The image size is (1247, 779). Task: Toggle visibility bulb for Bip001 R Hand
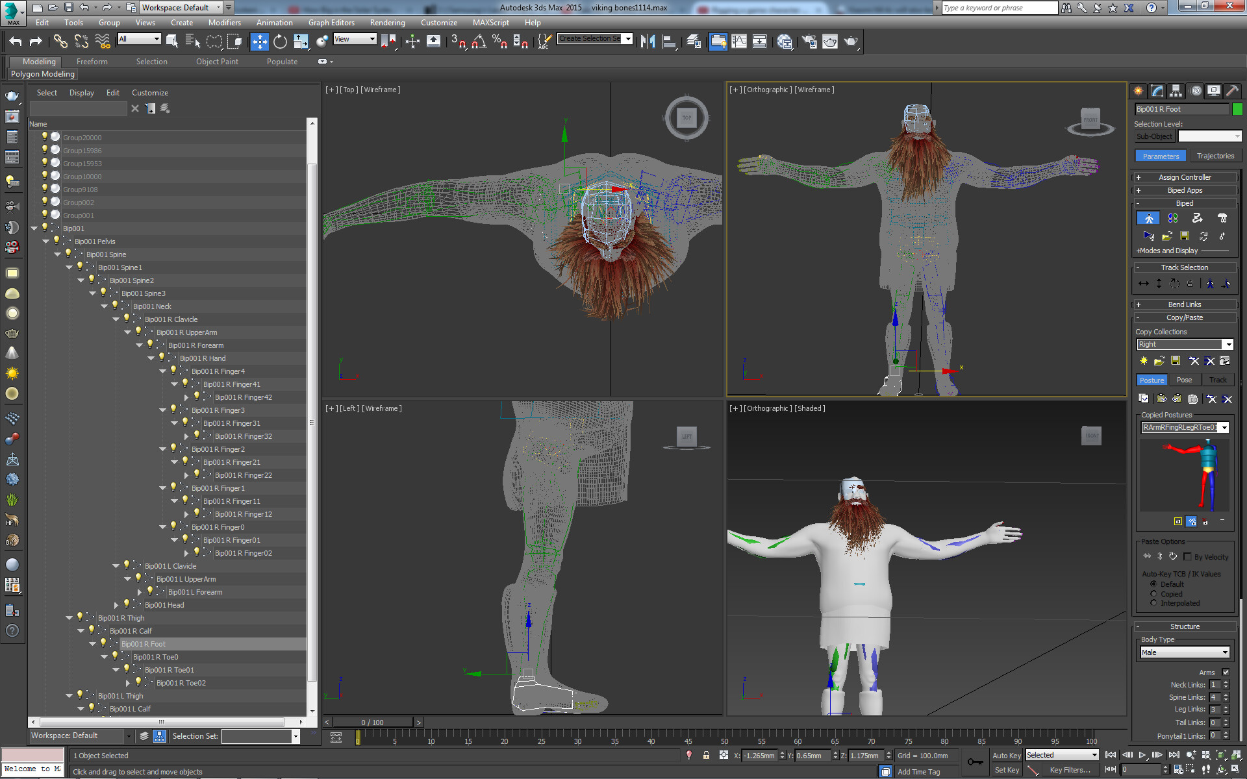(162, 358)
